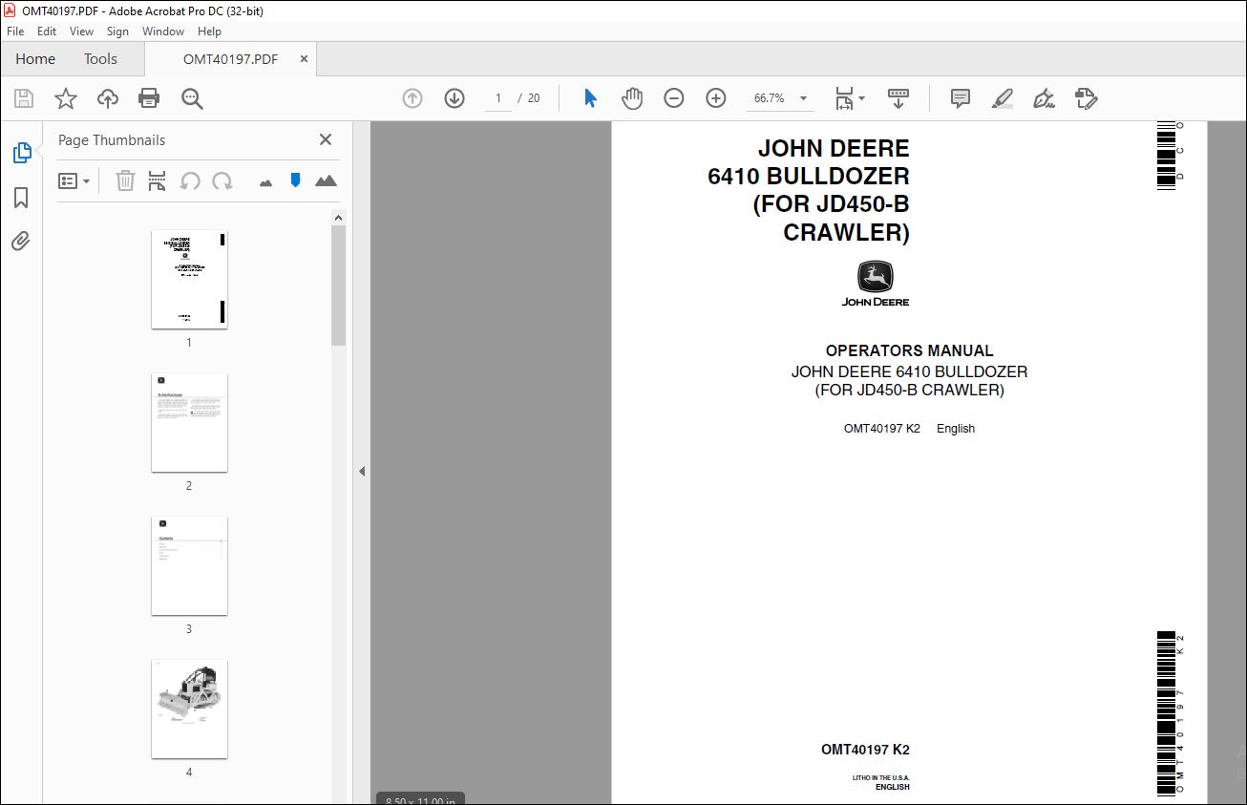The width and height of the screenshot is (1247, 805).
Task: Click the 'LITHO IN THE U.S.A.' text
Action: pyautogui.click(x=880, y=778)
